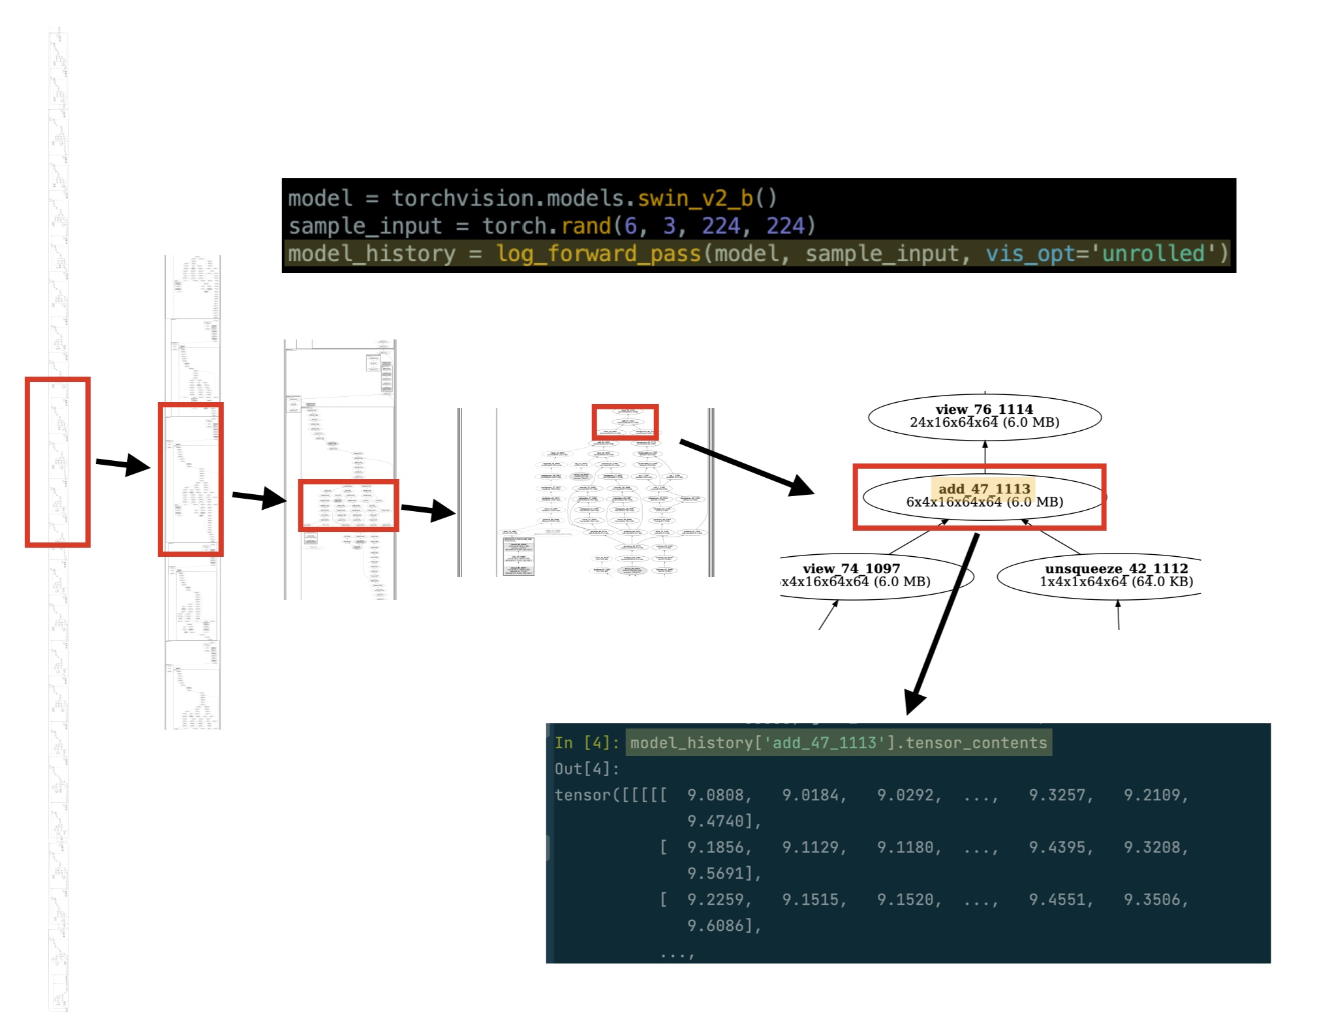Click the arrow pointing to the fourth graph view
This screenshot has height=1034, width=1317.
coord(427,510)
